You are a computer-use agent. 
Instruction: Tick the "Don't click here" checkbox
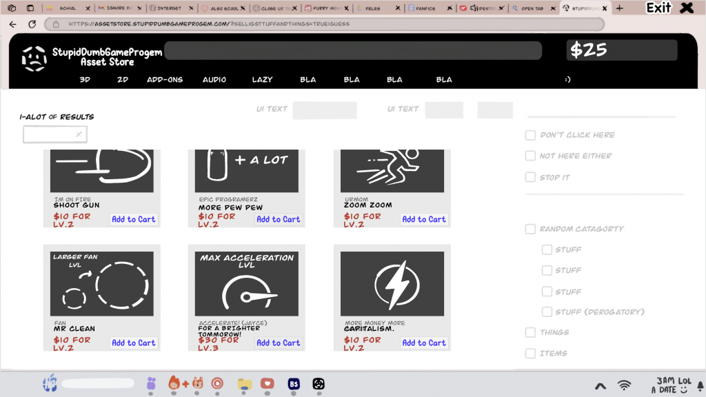[x=530, y=135]
